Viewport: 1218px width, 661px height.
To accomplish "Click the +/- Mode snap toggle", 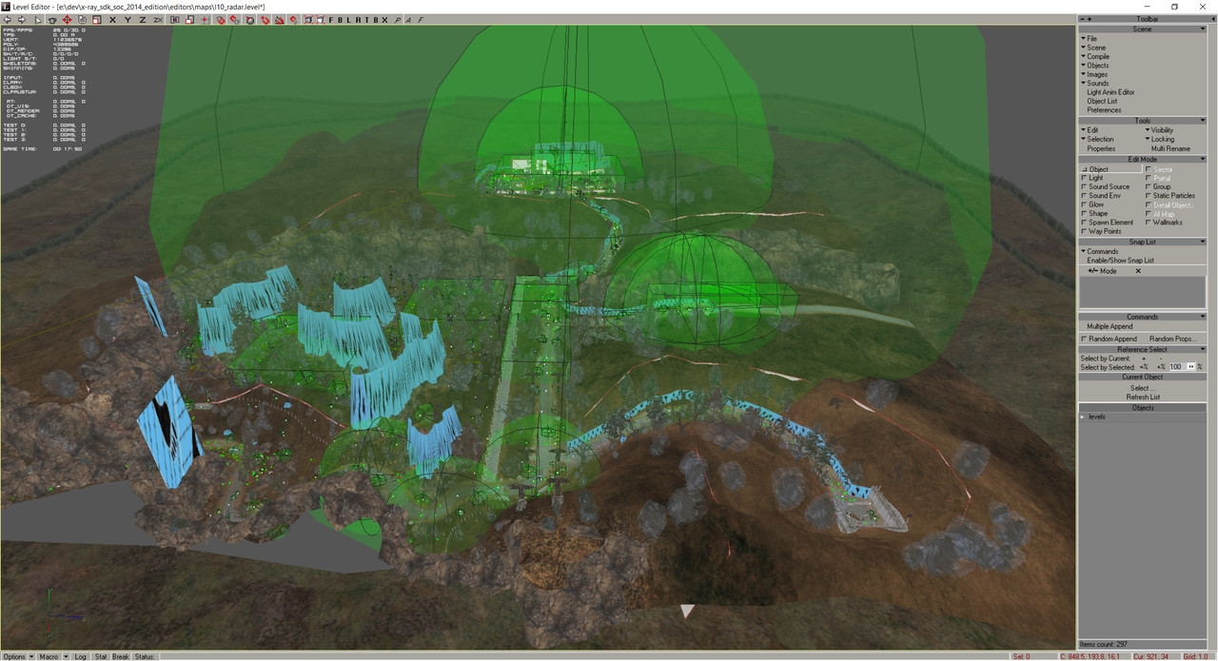I will 1102,271.
